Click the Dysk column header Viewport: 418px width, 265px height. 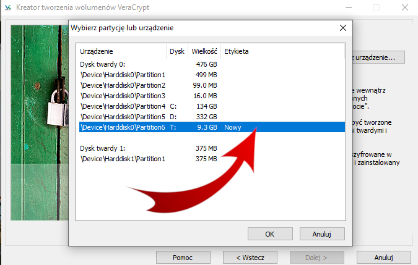tap(177, 51)
